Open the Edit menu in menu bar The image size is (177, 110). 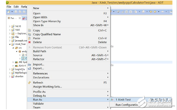(x=16, y=7)
